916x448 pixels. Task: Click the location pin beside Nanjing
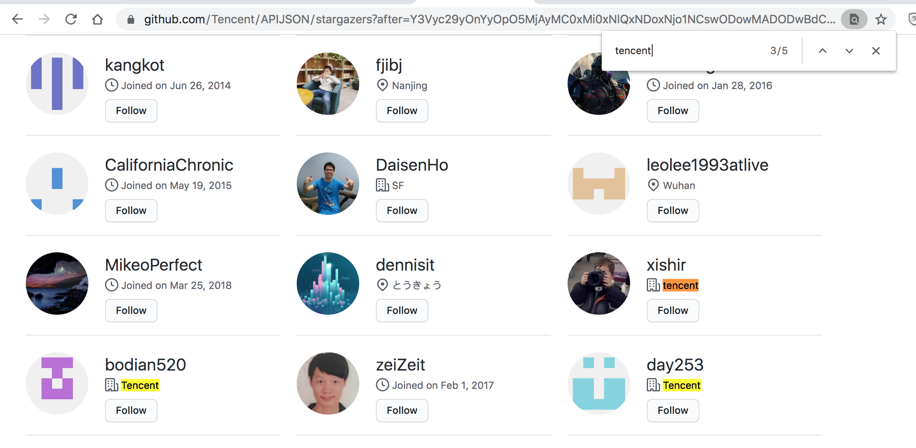tap(382, 85)
